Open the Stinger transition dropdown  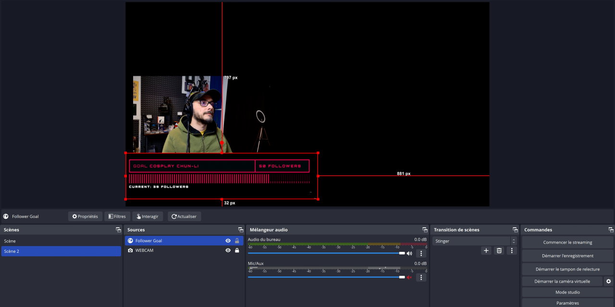pos(474,241)
